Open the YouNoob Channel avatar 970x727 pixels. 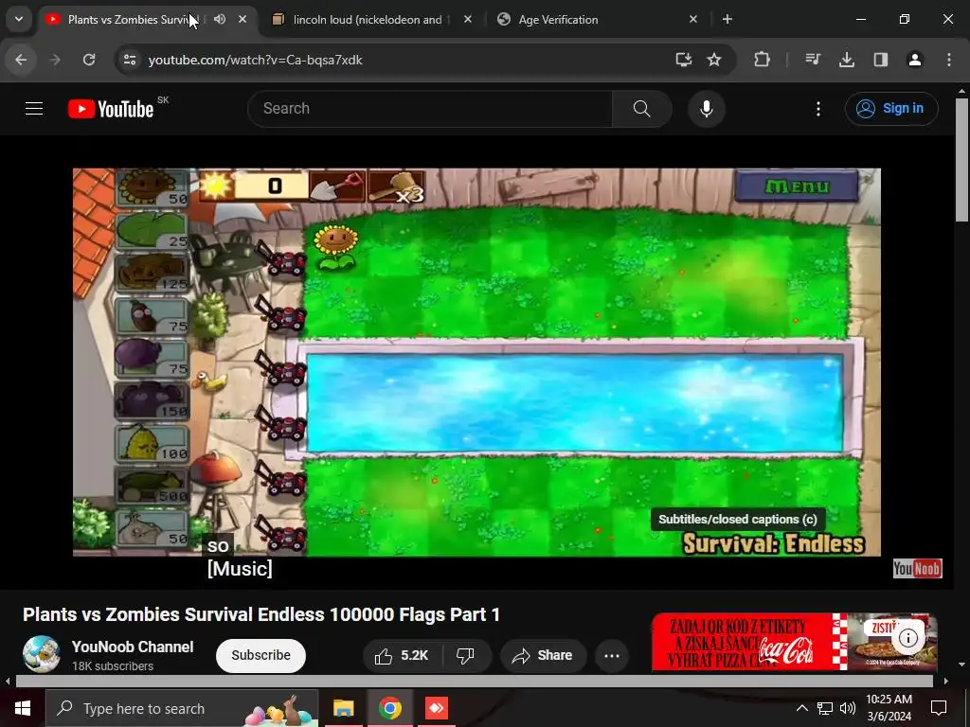tap(42, 655)
